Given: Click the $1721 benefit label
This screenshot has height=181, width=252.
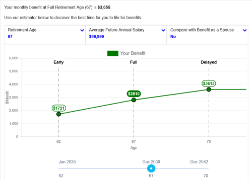Looking at the screenshot, I should tap(59, 108).
